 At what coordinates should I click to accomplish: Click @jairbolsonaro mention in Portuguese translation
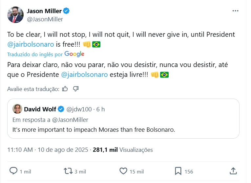pyautogui.click(x=84, y=75)
